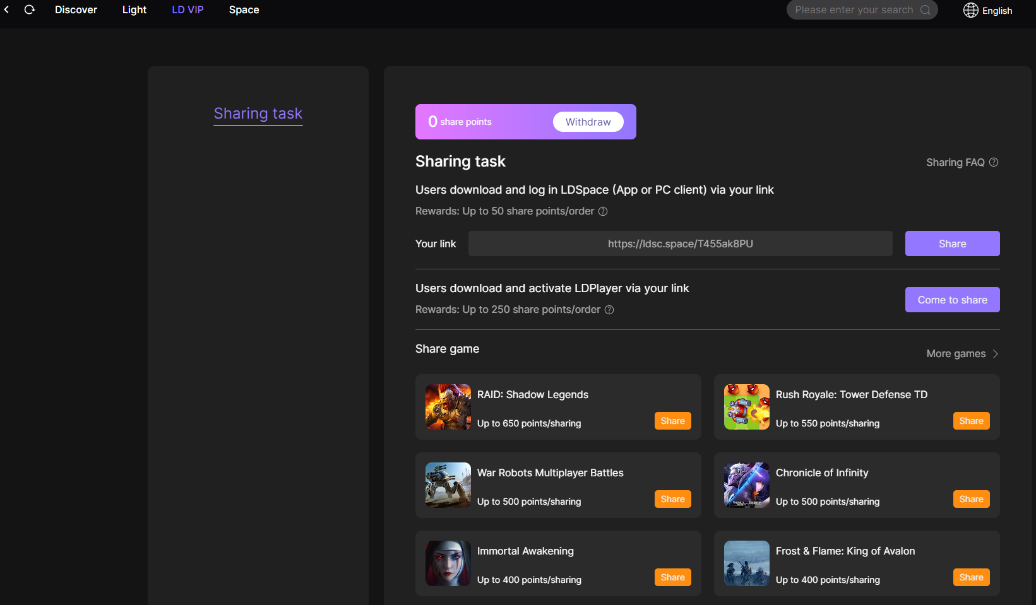The height and width of the screenshot is (605, 1036).
Task: Click the 'Your link' label
Action: click(436, 244)
